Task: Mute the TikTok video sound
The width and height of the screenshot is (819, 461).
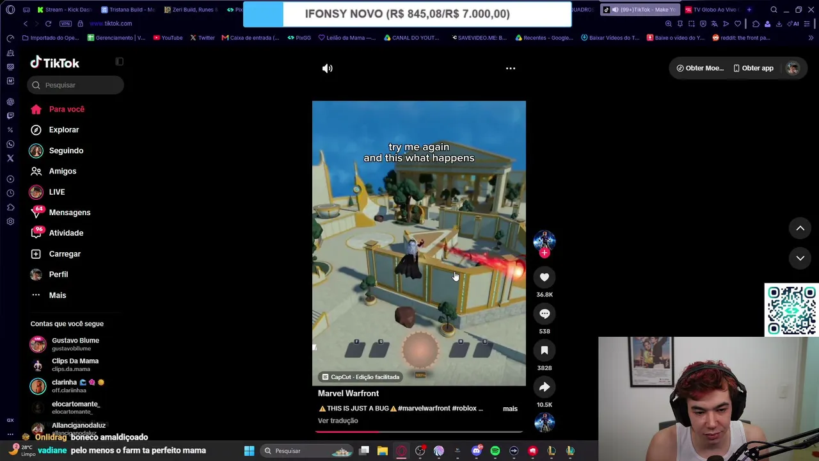Action: (x=327, y=69)
